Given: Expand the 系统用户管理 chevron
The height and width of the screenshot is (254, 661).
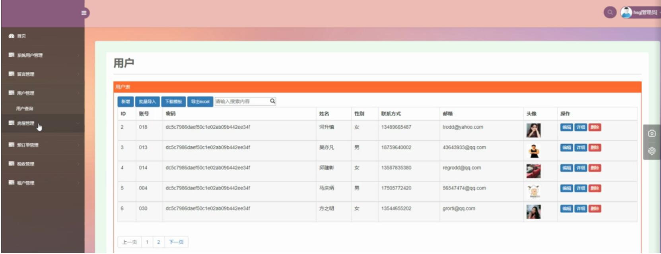Looking at the screenshot, I should [78, 55].
